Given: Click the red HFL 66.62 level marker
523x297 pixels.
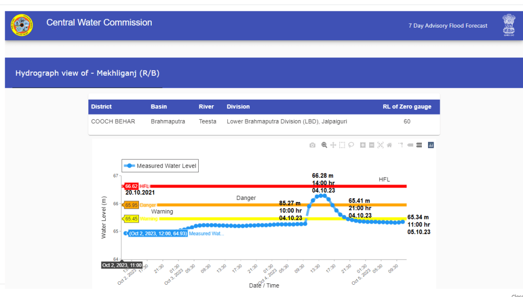Looking at the screenshot, I should pyautogui.click(x=131, y=186).
